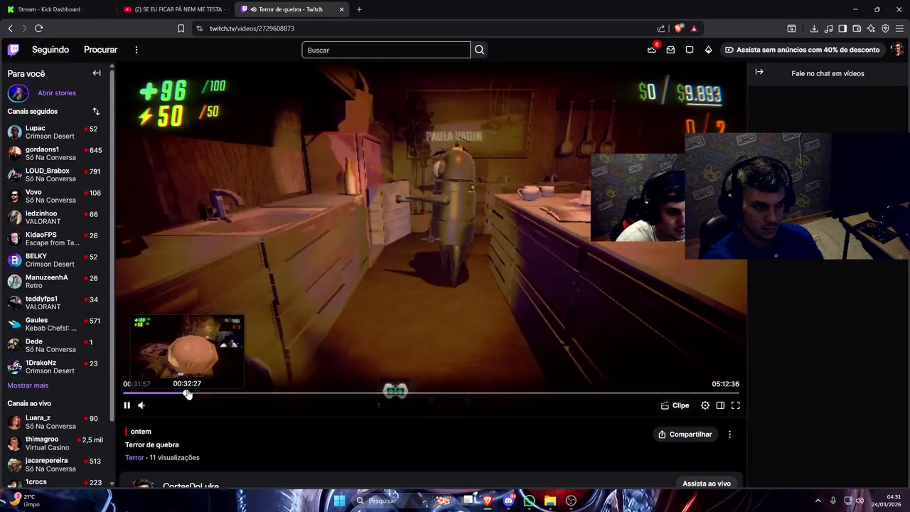Click Assista sem anúncios discount button
The height and width of the screenshot is (512, 910).
pyautogui.click(x=802, y=50)
